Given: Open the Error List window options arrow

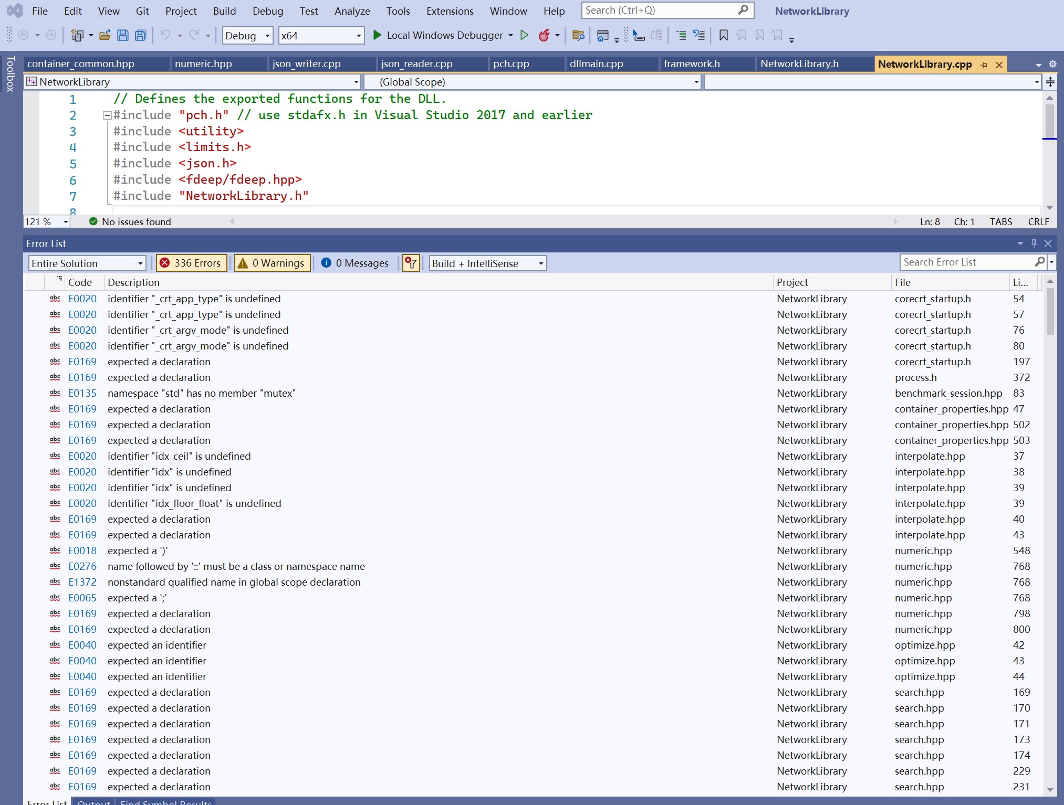Looking at the screenshot, I should [x=1020, y=243].
